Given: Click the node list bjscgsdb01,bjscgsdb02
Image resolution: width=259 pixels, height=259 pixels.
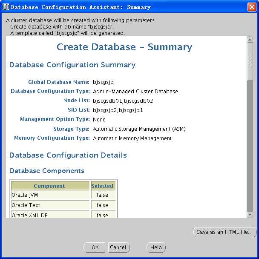Looking at the screenshot, I should pos(123,101).
